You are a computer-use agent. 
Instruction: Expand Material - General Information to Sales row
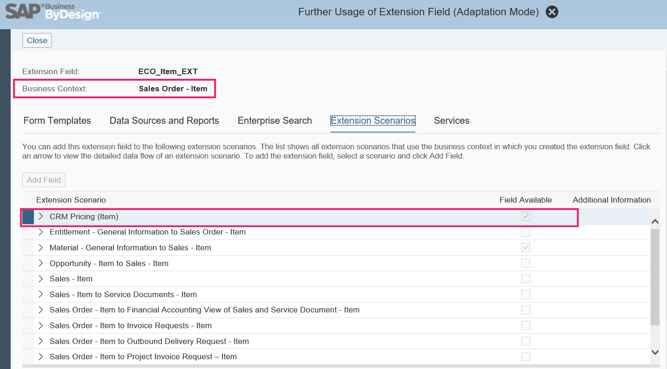41,248
